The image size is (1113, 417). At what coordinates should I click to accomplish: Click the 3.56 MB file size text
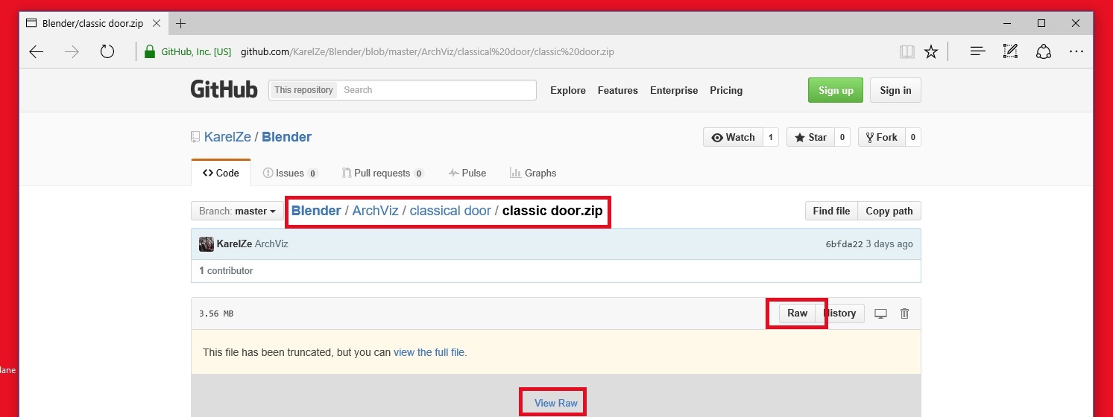tap(216, 313)
